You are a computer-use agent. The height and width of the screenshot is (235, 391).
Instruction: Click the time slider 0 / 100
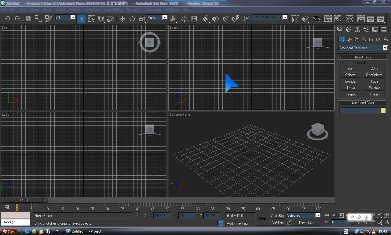point(24,200)
